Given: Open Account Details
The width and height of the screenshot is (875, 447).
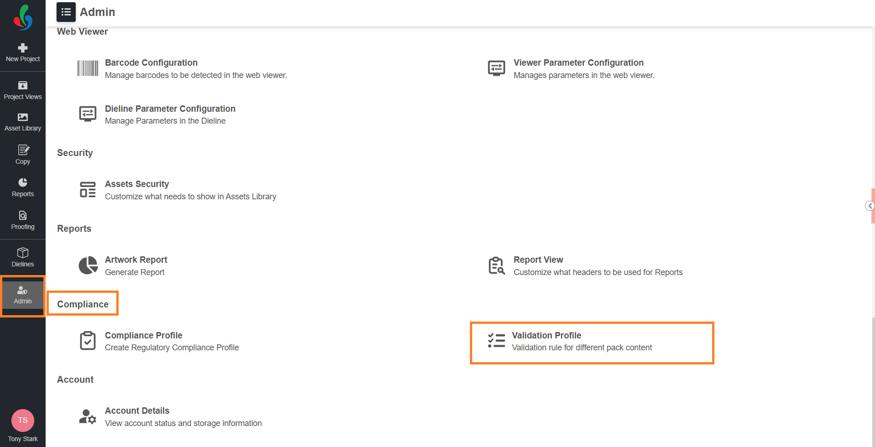Looking at the screenshot, I should (137, 411).
